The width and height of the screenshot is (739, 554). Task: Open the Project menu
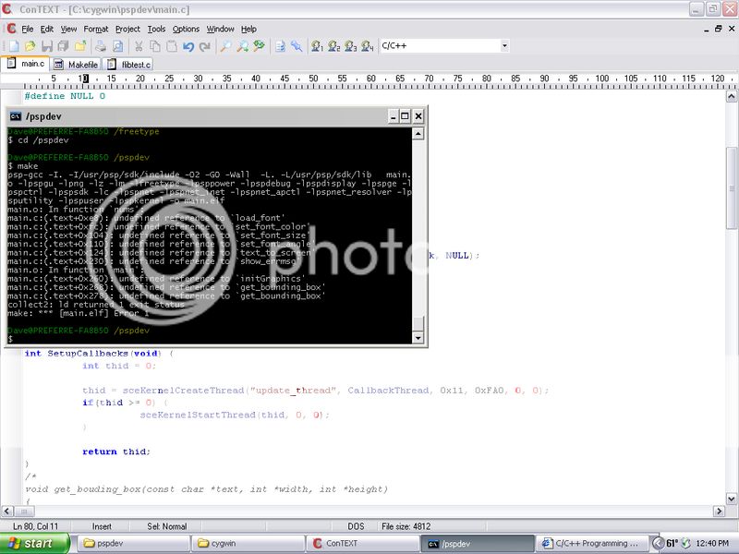(x=127, y=29)
